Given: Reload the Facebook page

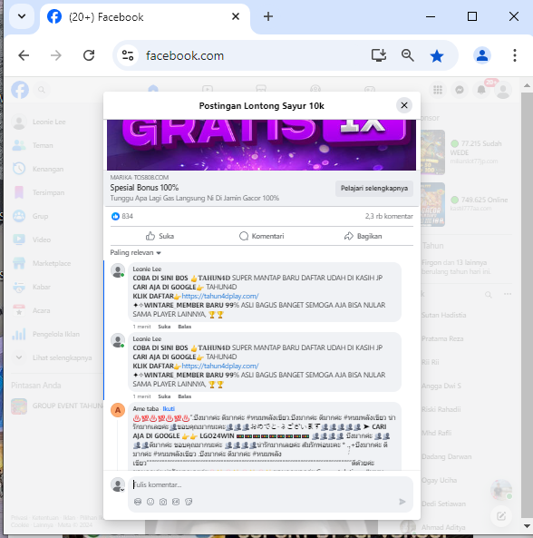Looking at the screenshot, I should [89, 55].
